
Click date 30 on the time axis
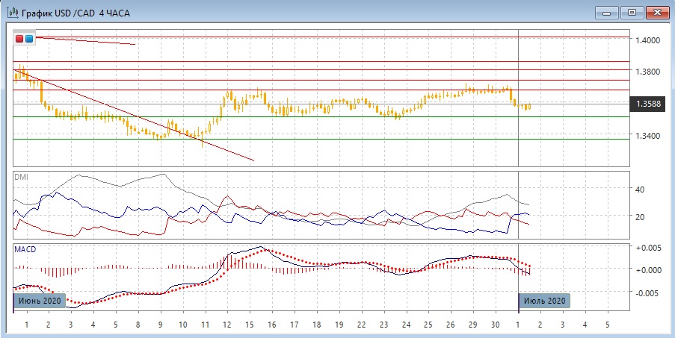[495, 325]
